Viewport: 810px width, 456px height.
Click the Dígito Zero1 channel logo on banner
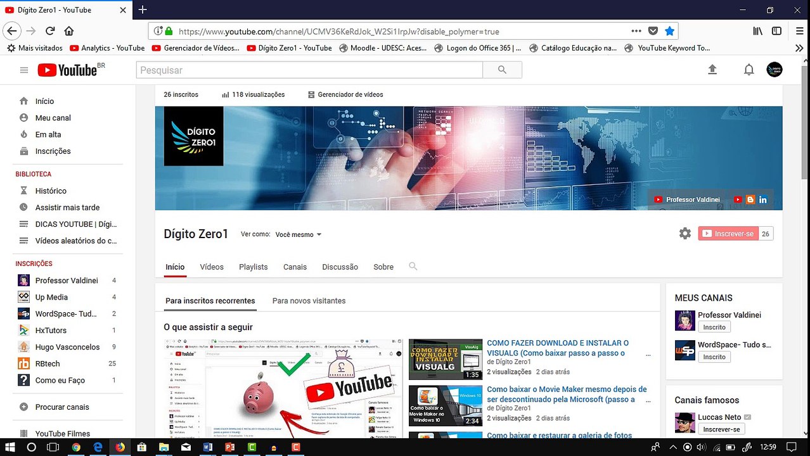(193, 136)
